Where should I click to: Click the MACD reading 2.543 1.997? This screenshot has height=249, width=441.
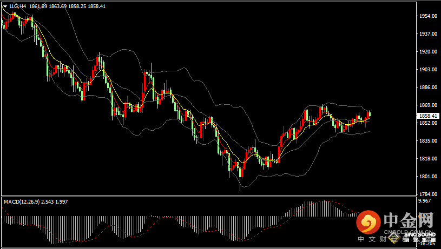(x=54, y=201)
